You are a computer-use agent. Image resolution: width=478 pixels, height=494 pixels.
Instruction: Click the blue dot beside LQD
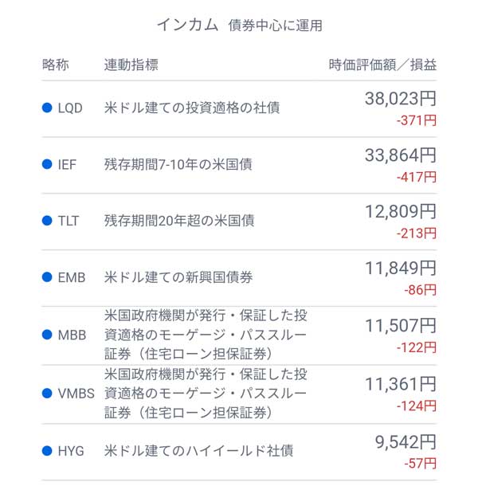point(46,108)
